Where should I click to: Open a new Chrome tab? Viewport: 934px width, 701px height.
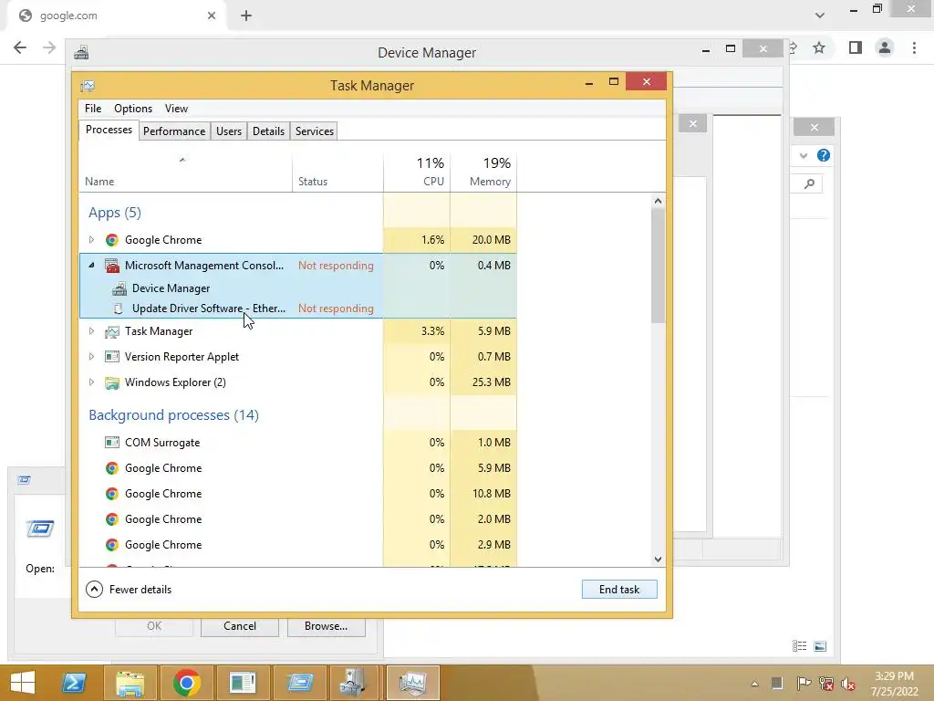coord(246,16)
